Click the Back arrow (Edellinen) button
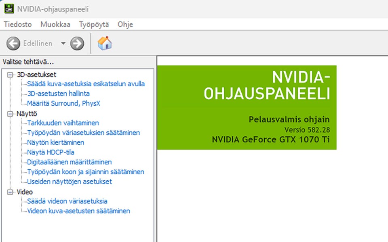The height and width of the screenshot is (242, 388). (x=13, y=44)
